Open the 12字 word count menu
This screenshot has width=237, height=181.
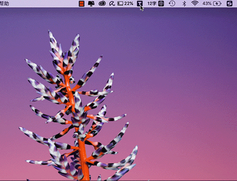(x=152, y=3)
